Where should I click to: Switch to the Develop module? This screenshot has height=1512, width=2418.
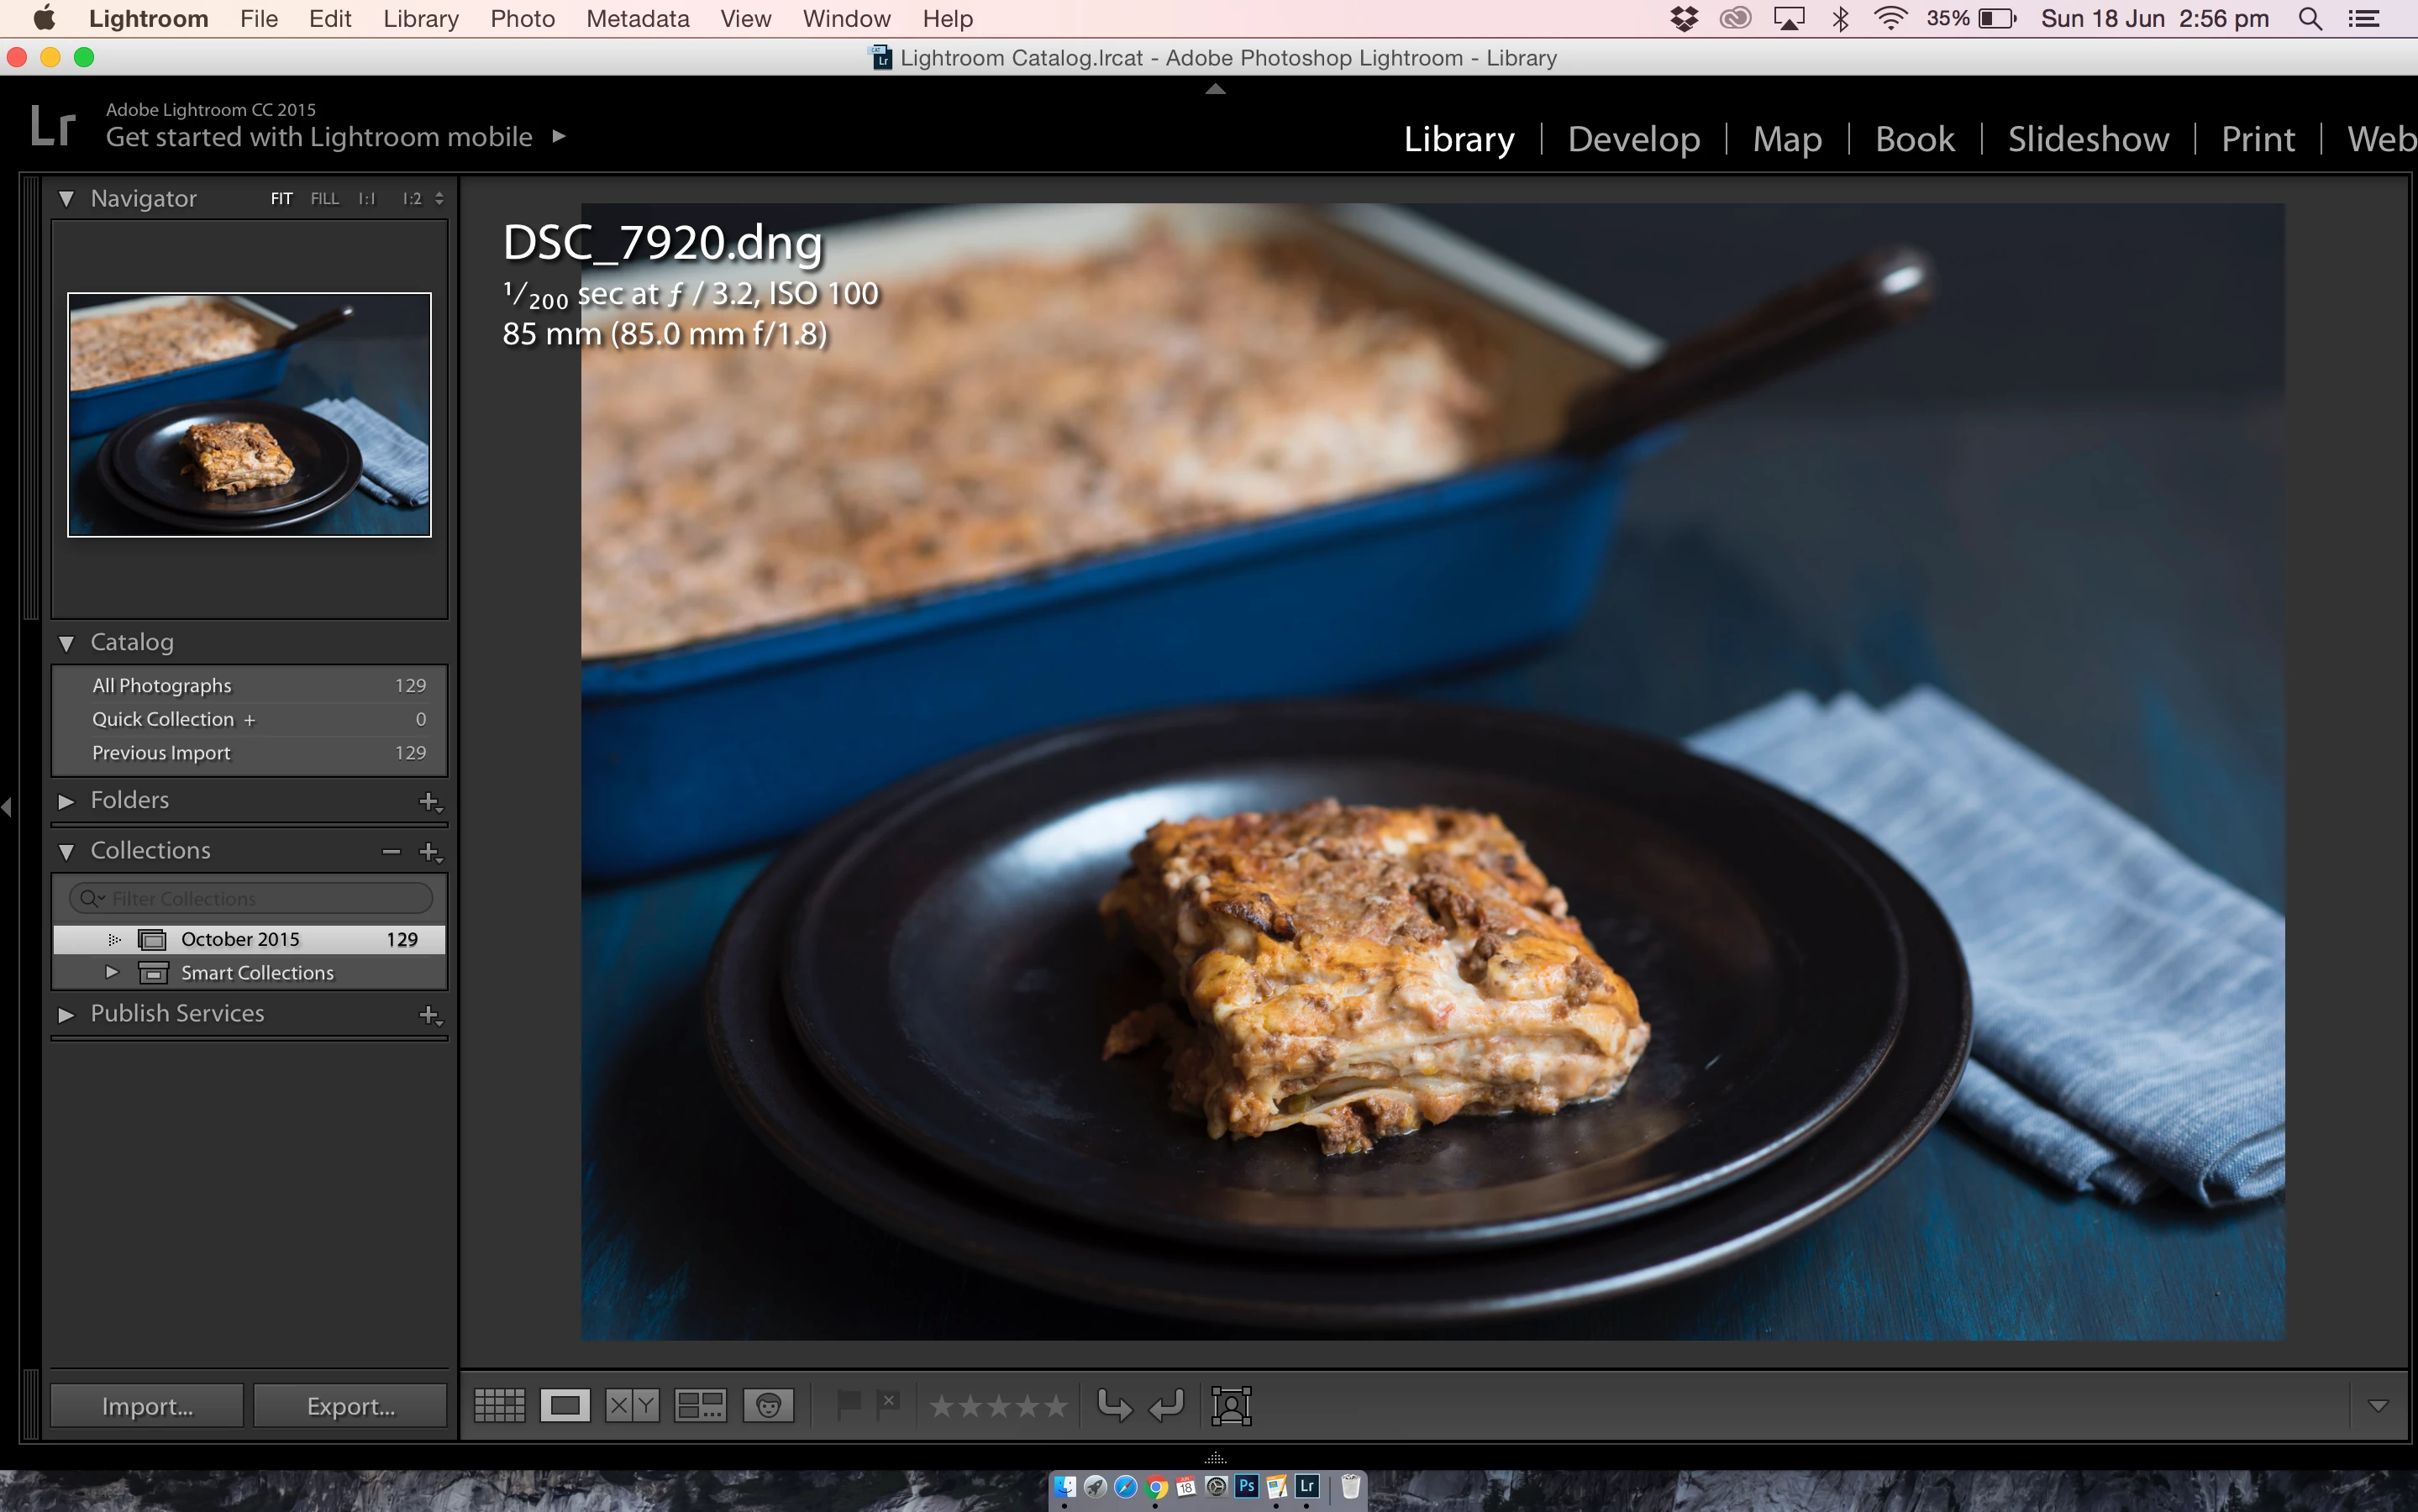point(1633,139)
